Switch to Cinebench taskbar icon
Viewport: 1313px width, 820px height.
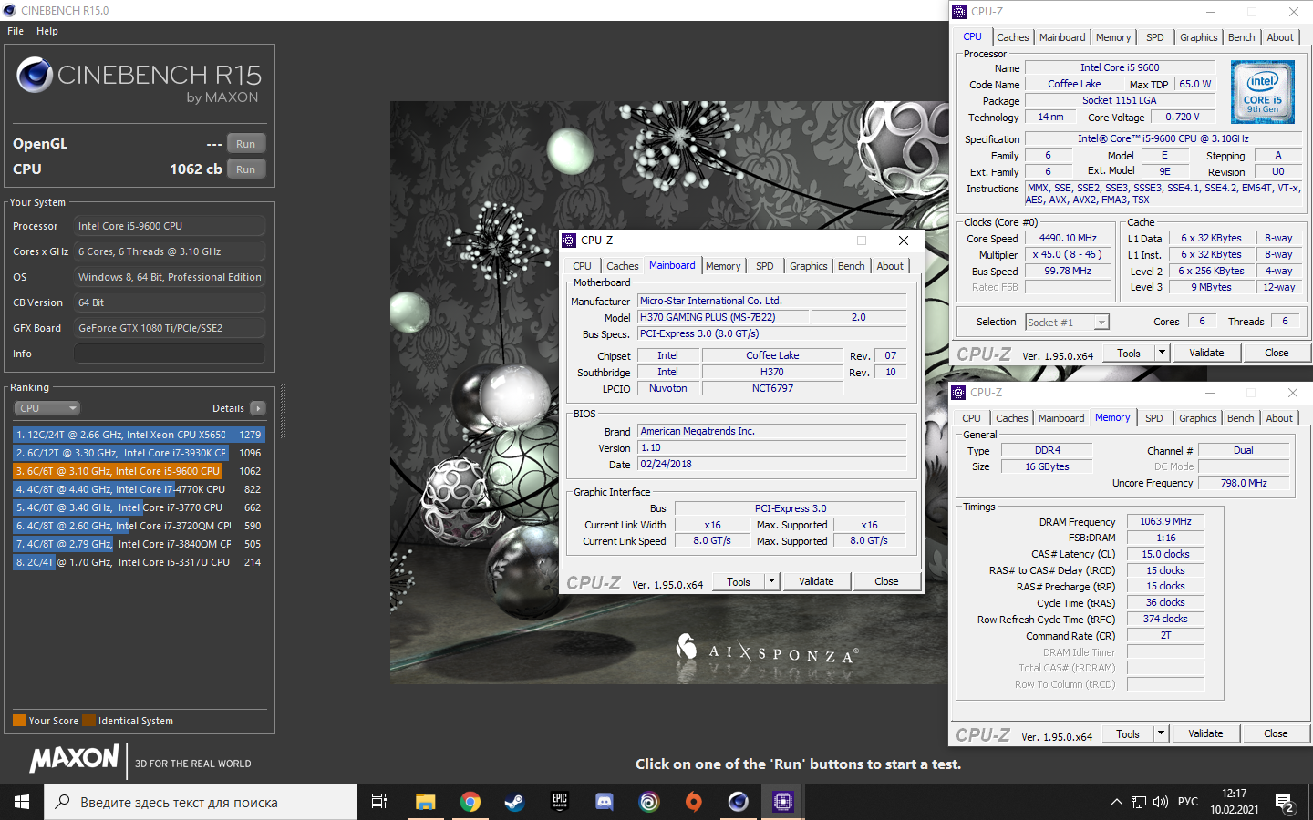[739, 802]
